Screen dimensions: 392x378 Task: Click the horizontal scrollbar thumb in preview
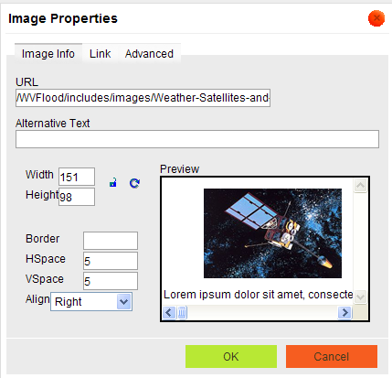tap(182, 312)
